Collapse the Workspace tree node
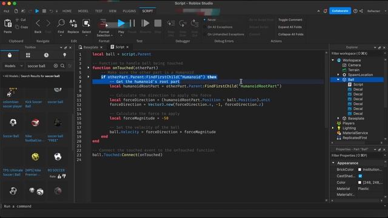This screenshot has height=218, width=388. 333,60
